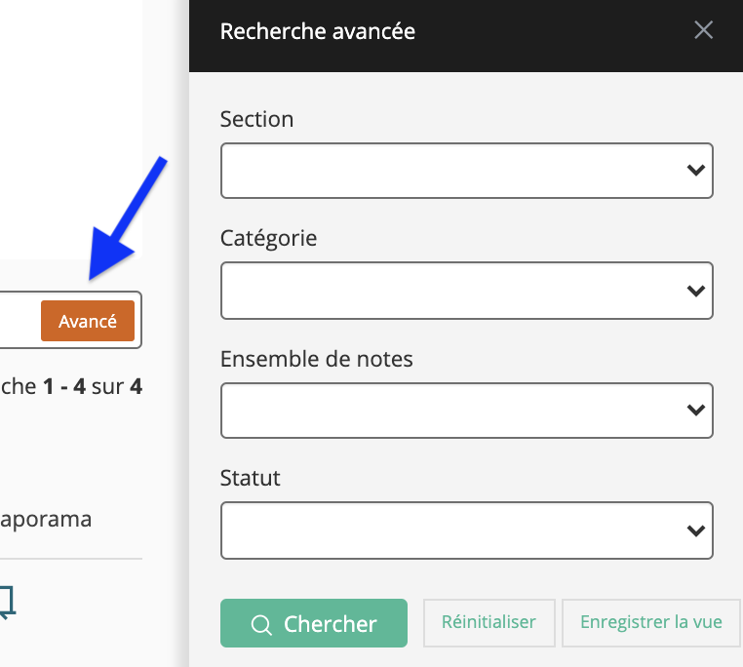
Task: Click the orange Avancé button
Action: tap(88, 321)
